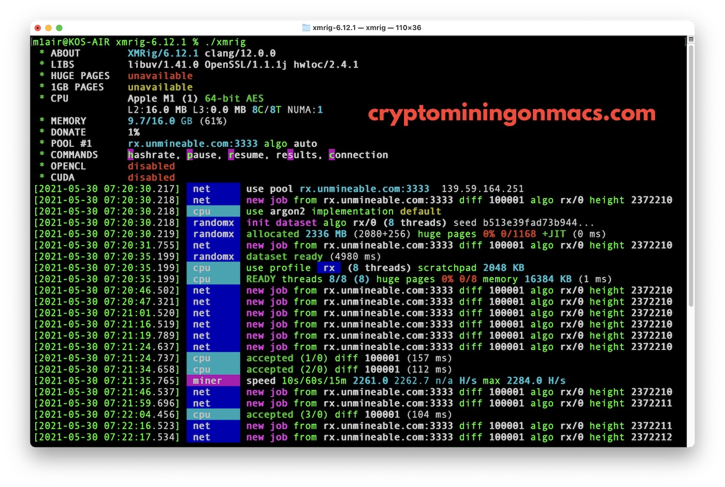The image size is (725, 487).
Task: Click "algo auto" in the POOL #1 row
Action: (291, 144)
